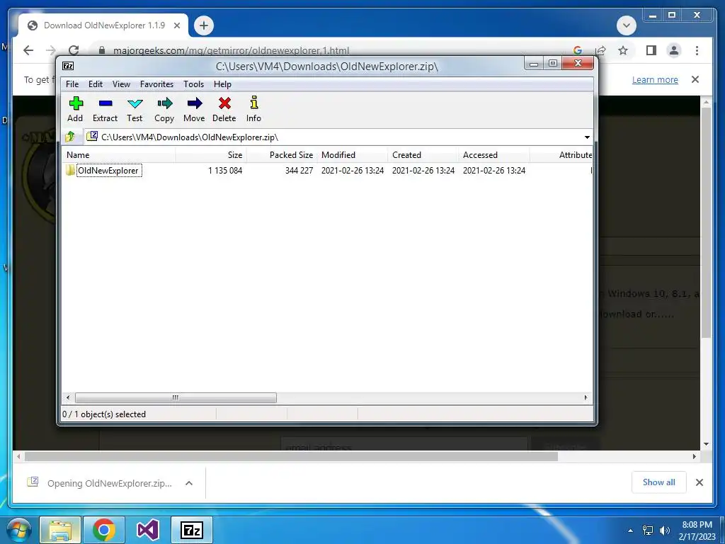This screenshot has width=725, height=544.
Task: Click Chrome page vertical scrollbar thumb
Action: coord(706,222)
